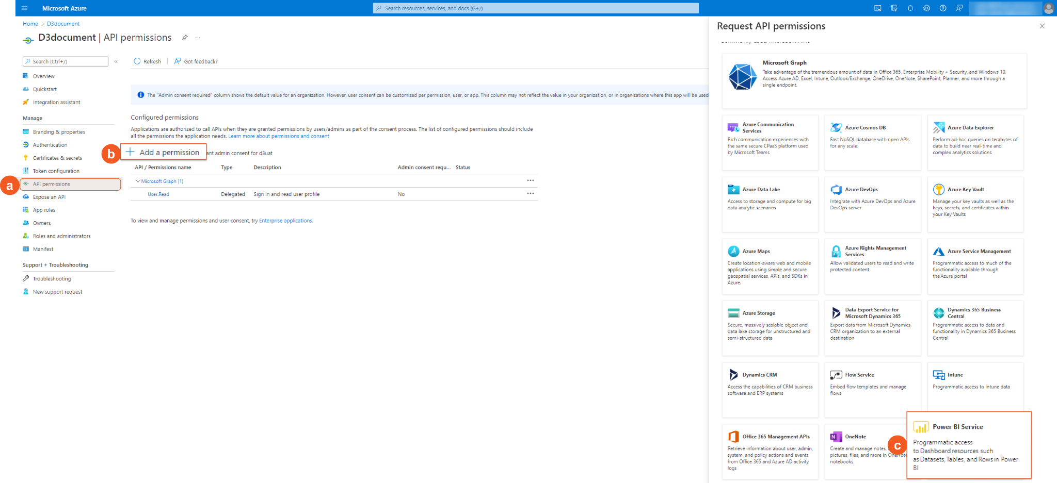This screenshot has height=483, width=1057.
Task: Open Microsoft Graph row more options menu
Action: (x=530, y=181)
